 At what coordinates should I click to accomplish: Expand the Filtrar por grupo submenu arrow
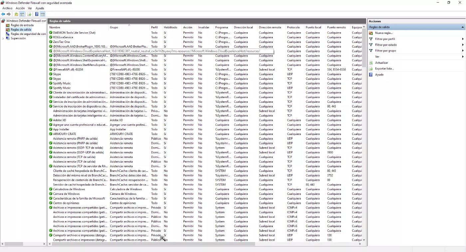point(463,51)
